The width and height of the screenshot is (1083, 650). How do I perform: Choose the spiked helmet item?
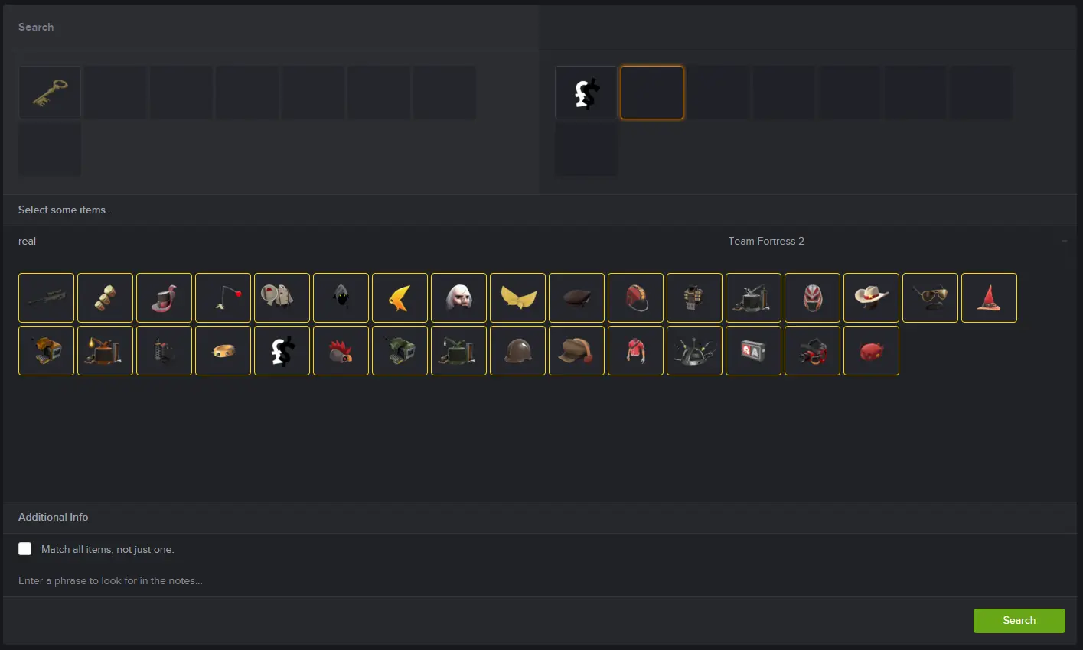coord(695,351)
